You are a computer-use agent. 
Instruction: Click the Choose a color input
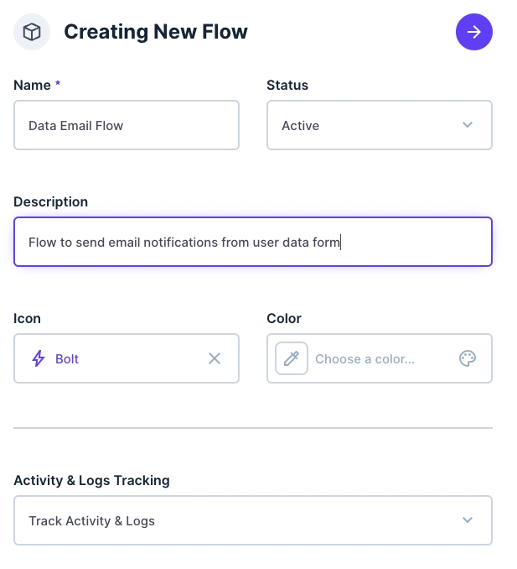[x=377, y=358]
